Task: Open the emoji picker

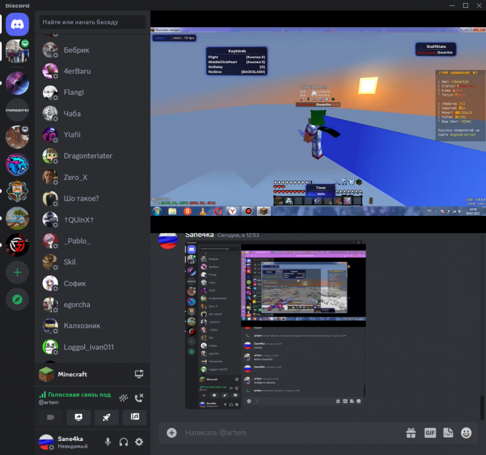Action: [x=466, y=433]
